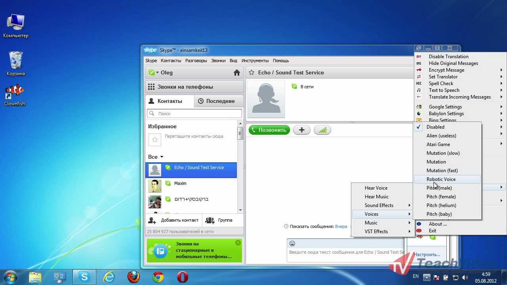Click the music note Text to Speech icon
Screen dimensions: 507x285
click(x=419, y=90)
